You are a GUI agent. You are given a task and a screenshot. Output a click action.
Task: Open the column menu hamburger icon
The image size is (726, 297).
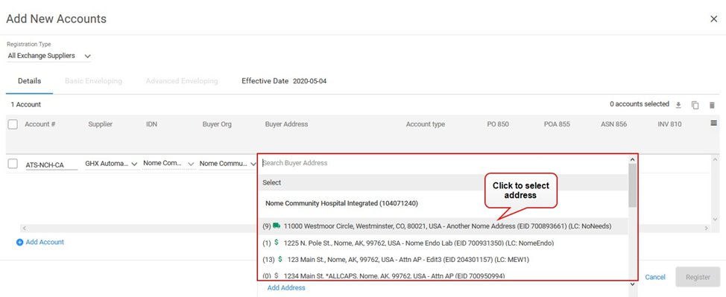click(x=713, y=124)
